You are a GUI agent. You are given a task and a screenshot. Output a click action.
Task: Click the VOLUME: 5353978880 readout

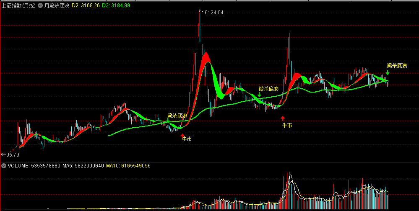pos(34,166)
